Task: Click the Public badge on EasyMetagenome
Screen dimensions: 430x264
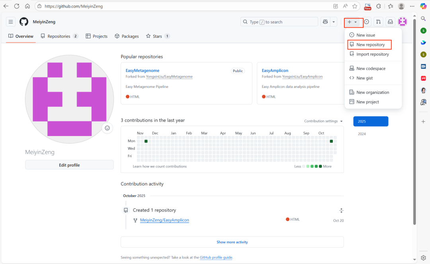Action: (238, 71)
